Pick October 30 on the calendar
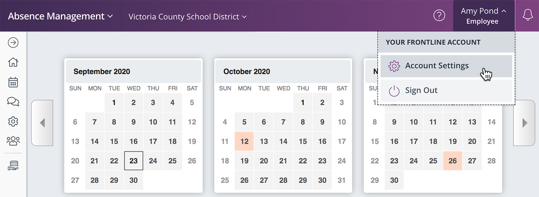The width and height of the screenshot is (539, 197). (322, 180)
